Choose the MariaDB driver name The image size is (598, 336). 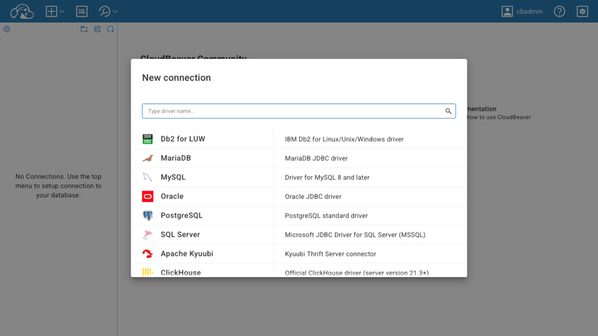176,158
